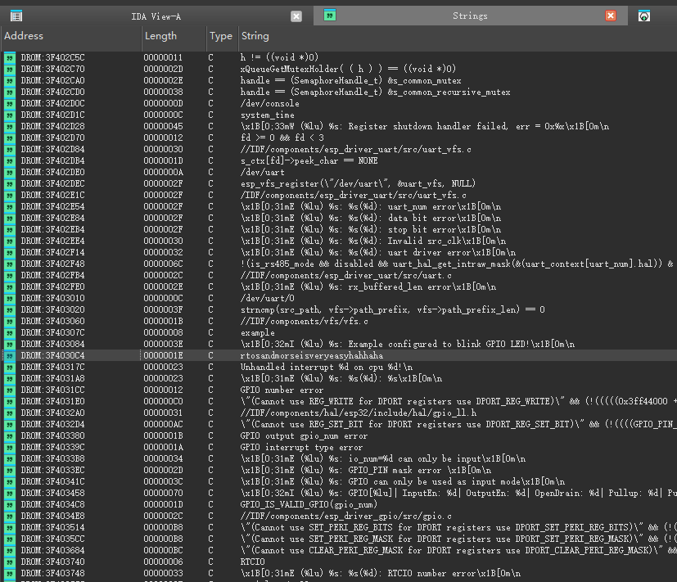Select the Strings tab
The width and height of the screenshot is (677, 582).
(469, 16)
